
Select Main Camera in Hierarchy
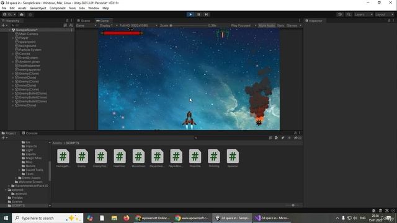(x=29, y=34)
